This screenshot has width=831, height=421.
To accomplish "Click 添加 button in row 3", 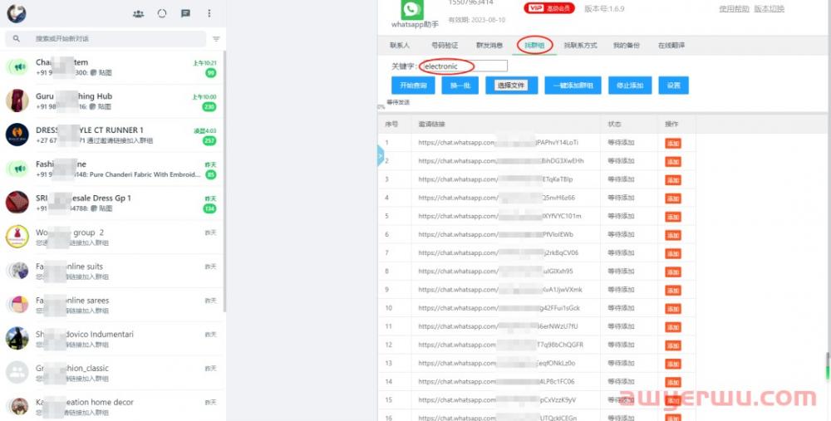I will [673, 180].
